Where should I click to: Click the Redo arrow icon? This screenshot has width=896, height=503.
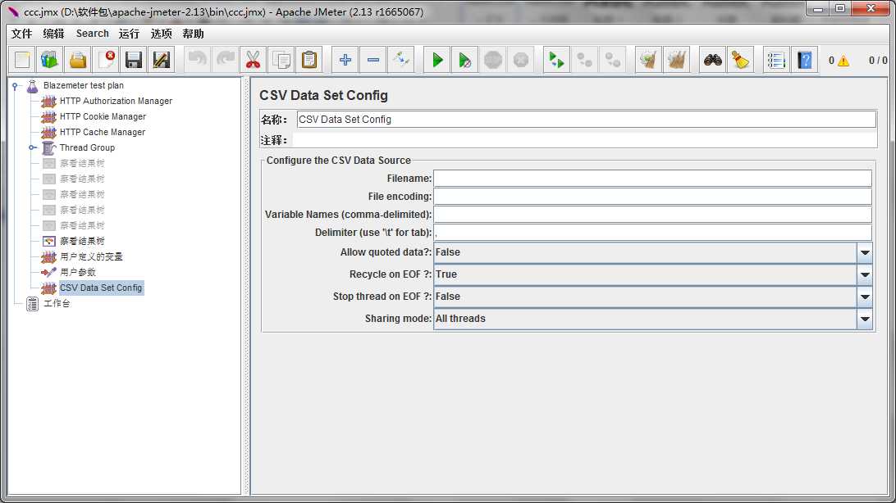coord(225,60)
